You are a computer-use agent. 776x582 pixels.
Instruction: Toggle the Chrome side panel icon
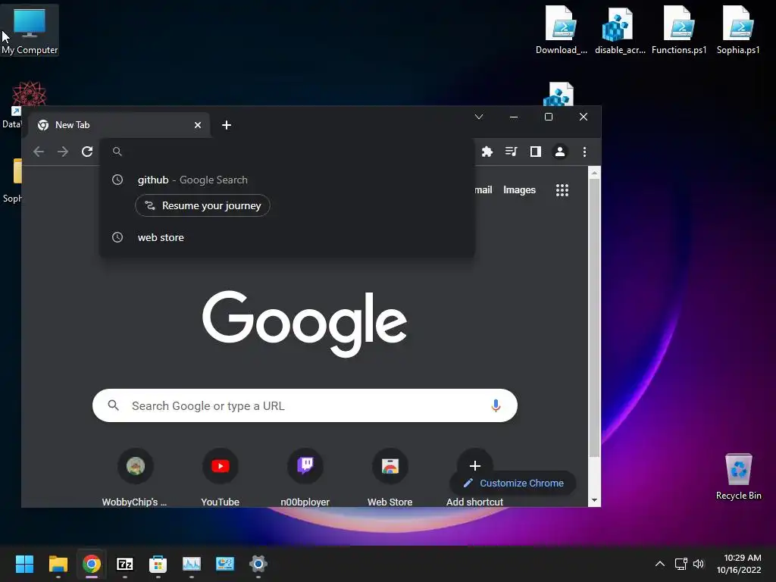[x=536, y=152]
